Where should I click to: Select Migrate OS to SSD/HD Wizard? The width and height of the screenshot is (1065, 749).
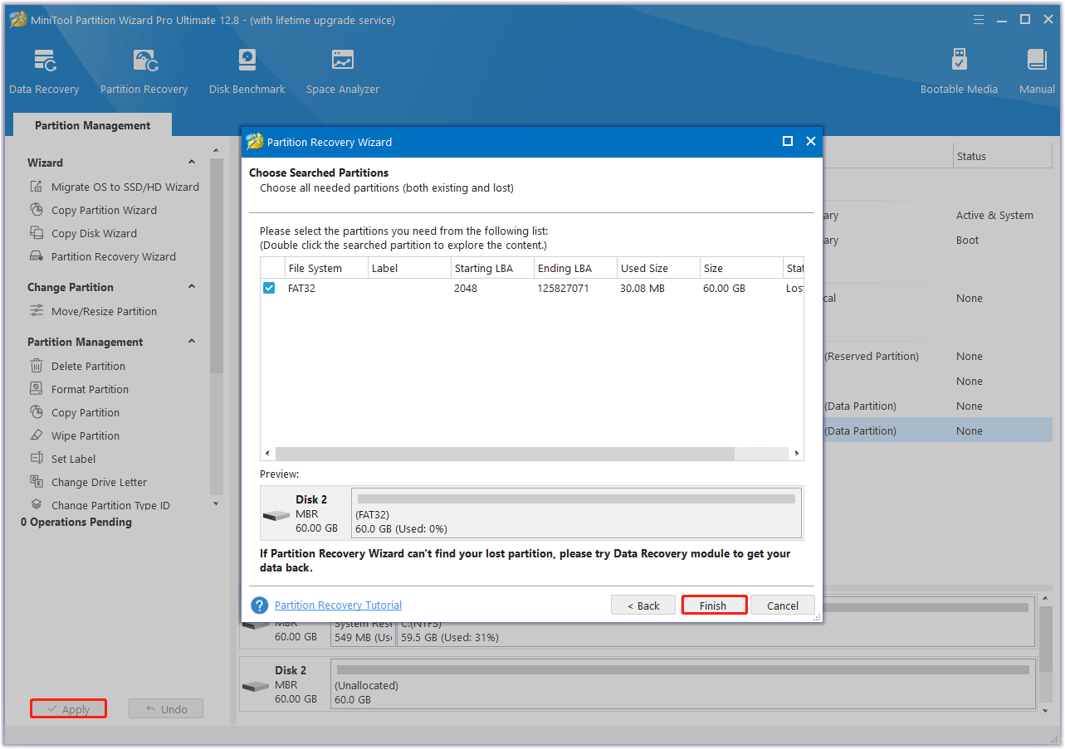coord(125,187)
